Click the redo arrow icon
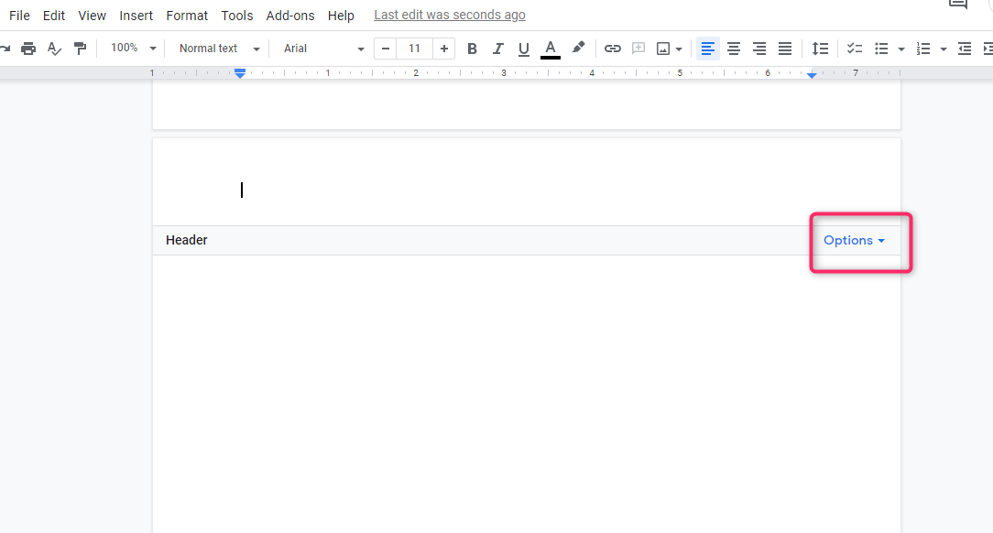The image size is (993, 533). 5,49
